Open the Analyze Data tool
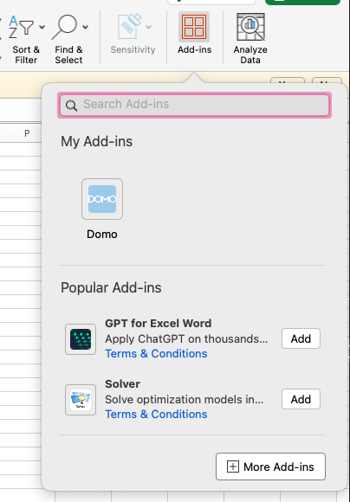 tap(250, 38)
